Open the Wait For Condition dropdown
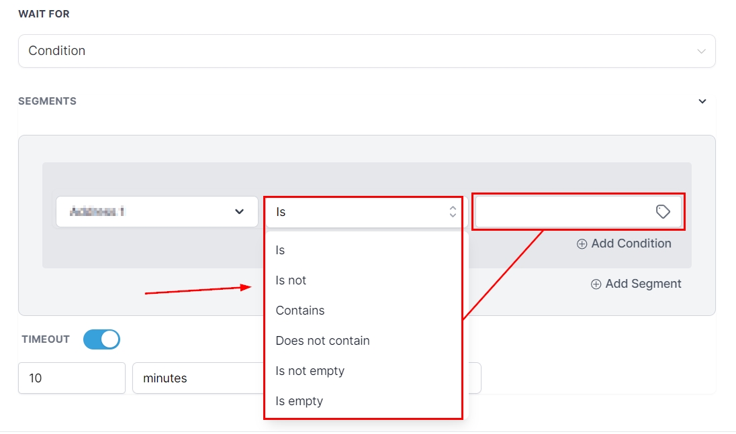Image resolution: width=736 pixels, height=434 pixels. point(367,51)
